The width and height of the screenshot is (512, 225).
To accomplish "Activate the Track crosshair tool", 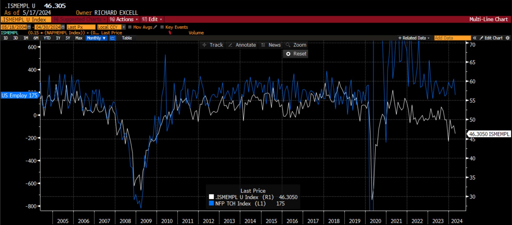I will point(213,45).
